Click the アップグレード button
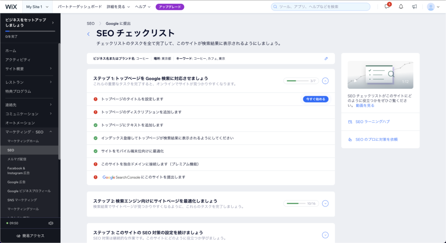Image resolution: width=446 pixels, height=243 pixels. tap(170, 7)
